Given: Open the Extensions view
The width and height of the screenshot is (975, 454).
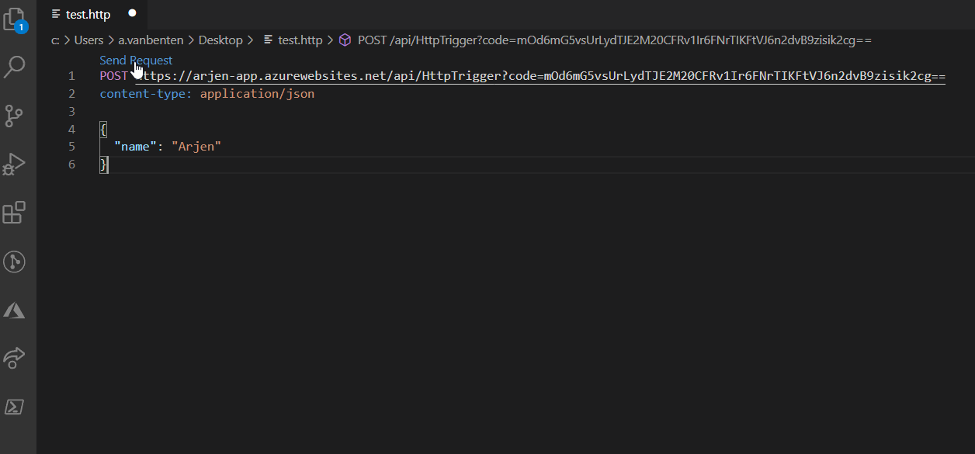Looking at the screenshot, I should (x=15, y=212).
